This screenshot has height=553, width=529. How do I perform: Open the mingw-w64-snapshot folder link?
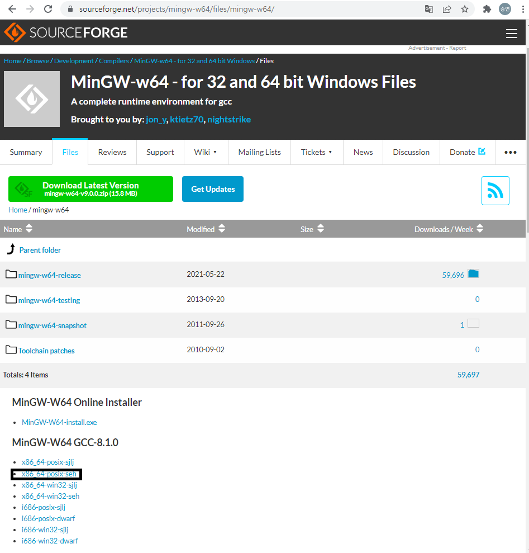tap(52, 325)
